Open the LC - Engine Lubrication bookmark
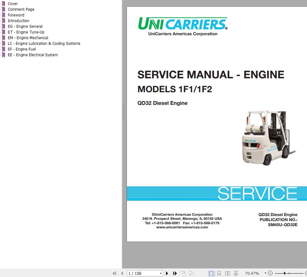The width and height of the screenshot is (307, 277). tap(44, 43)
